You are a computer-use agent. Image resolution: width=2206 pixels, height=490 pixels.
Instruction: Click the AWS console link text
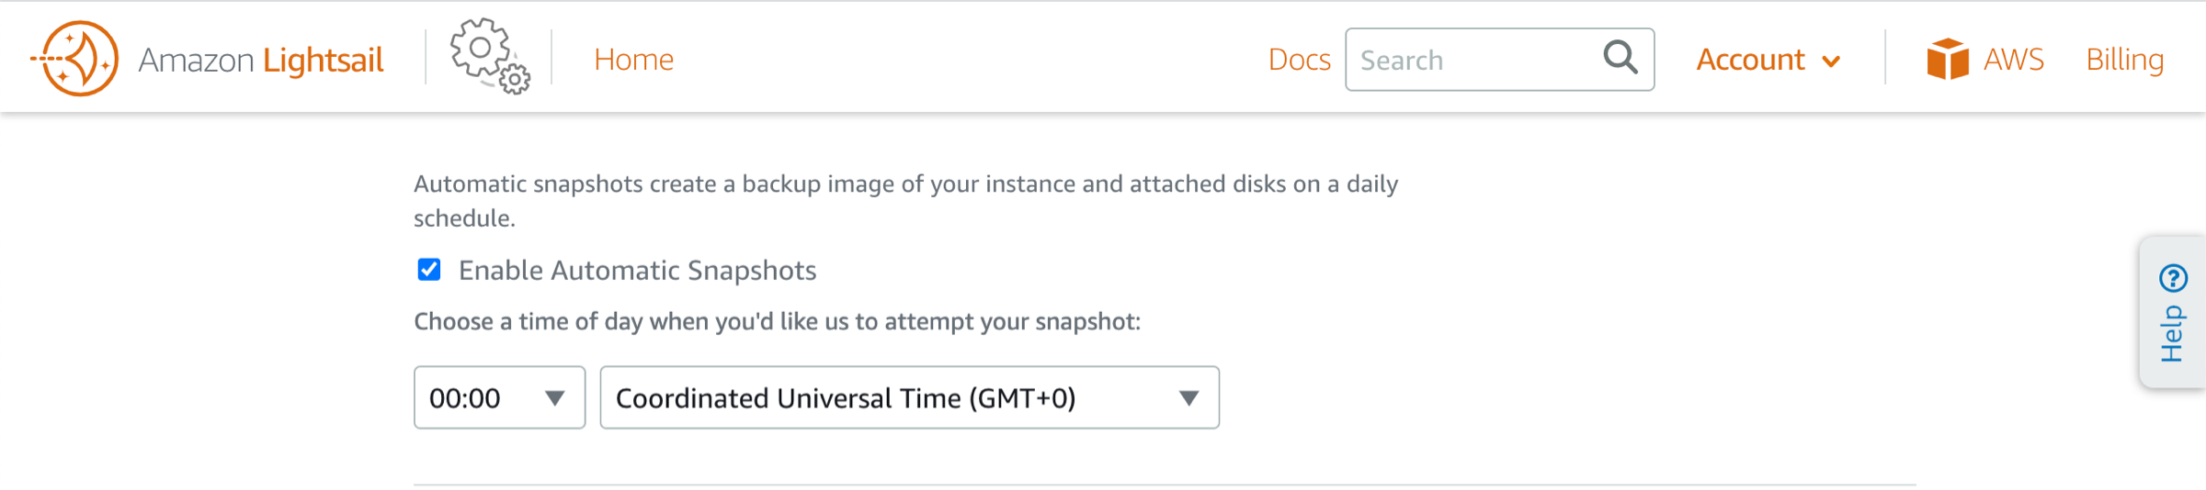point(2014,60)
